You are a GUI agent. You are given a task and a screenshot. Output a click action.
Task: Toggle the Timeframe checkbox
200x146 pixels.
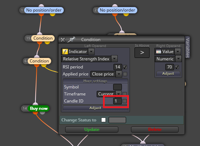click(125, 94)
